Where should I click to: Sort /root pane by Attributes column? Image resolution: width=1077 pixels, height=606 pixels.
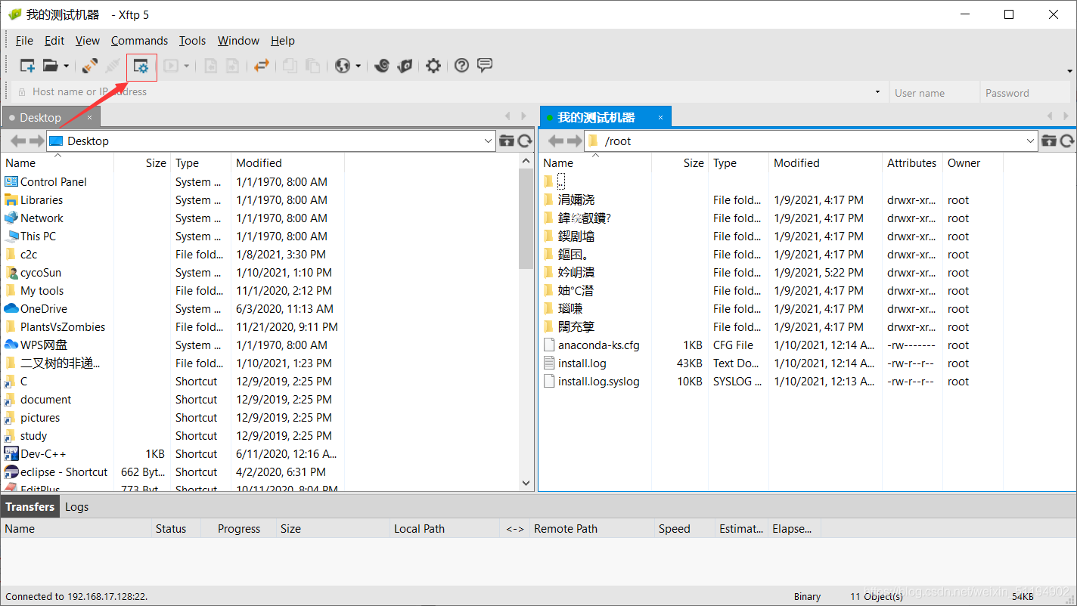click(x=912, y=163)
